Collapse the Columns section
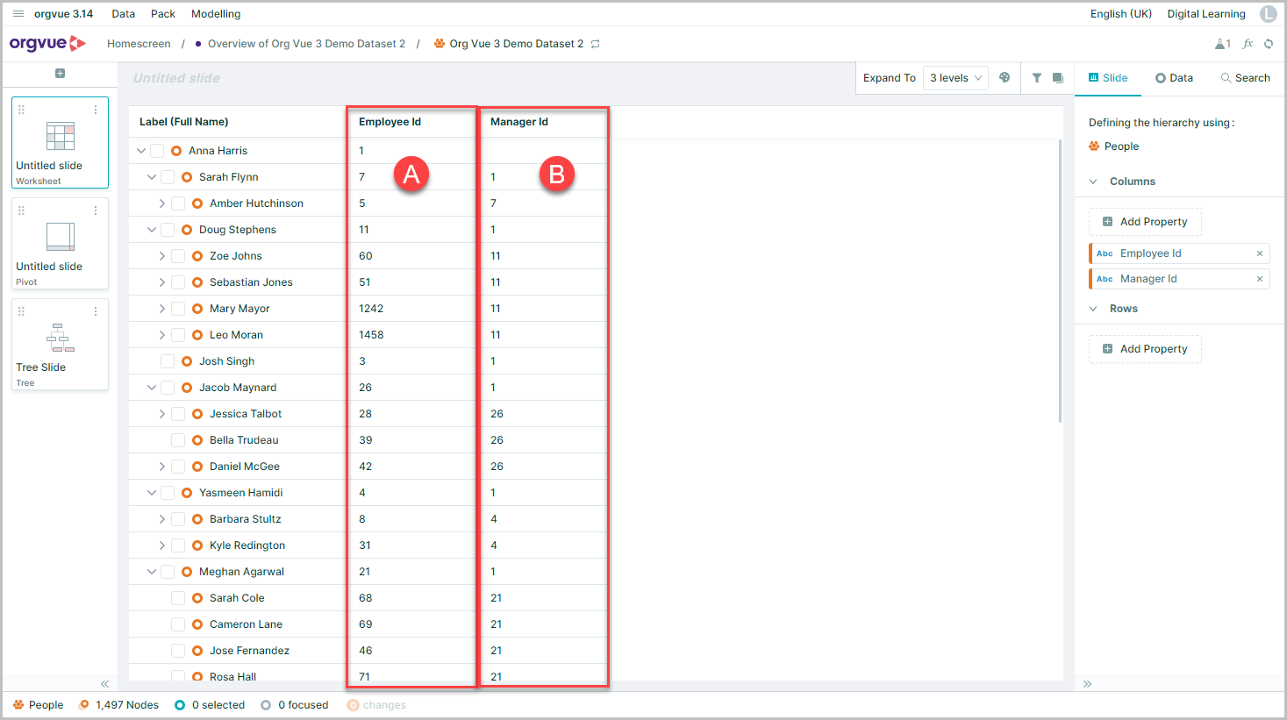The height and width of the screenshot is (720, 1287). click(x=1093, y=182)
